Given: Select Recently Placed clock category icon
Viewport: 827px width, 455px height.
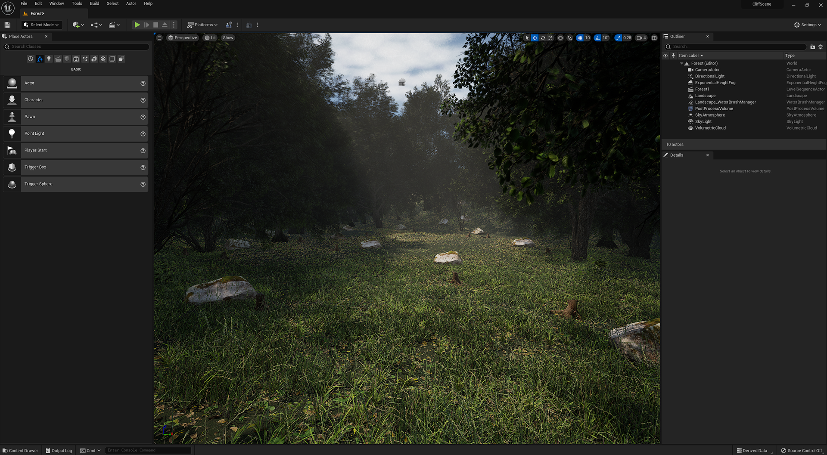Looking at the screenshot, I should pos(31,59).
